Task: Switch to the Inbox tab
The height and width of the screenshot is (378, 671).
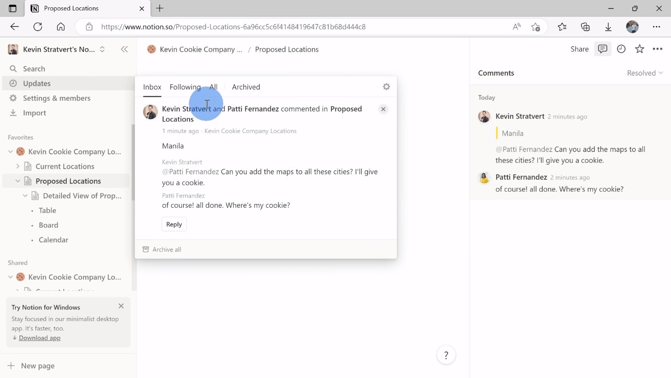Action: (x=152, y=87)
